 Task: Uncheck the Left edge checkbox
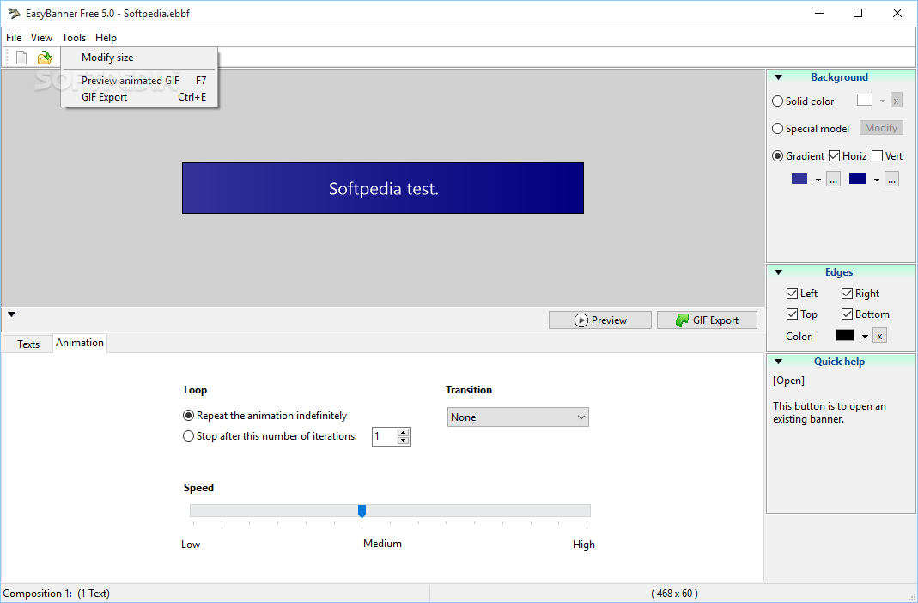click(x=792, y=293)
